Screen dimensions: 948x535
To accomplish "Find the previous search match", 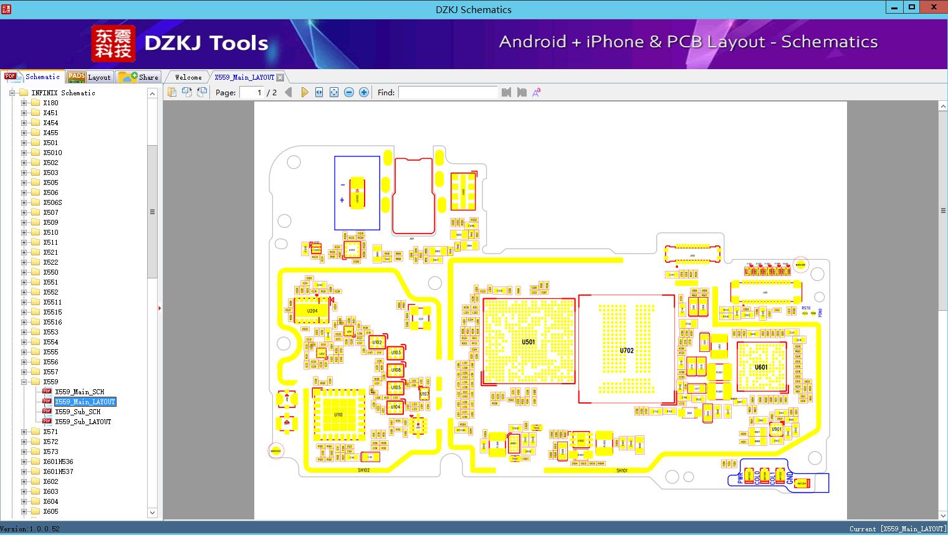I will (x=506, y=92).
